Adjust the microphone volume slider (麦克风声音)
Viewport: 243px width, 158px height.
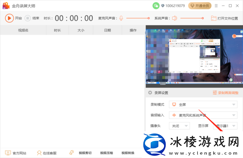tap(138, 18)
